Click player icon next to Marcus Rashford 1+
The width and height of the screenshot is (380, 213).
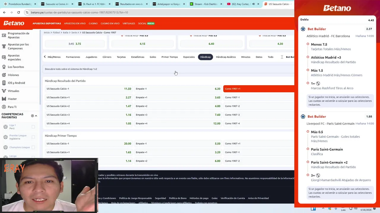click(318, 83)
